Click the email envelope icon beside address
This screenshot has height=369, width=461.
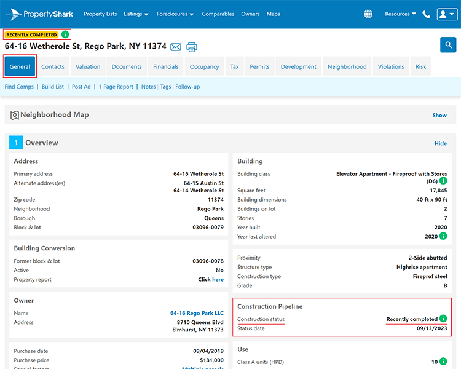176,47
